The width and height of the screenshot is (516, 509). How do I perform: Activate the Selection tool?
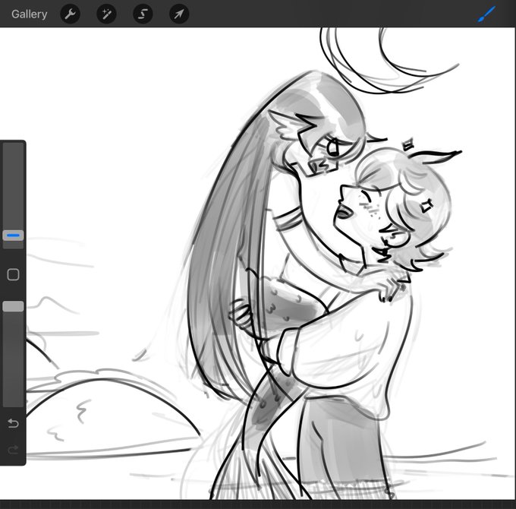tap(143, 14)
